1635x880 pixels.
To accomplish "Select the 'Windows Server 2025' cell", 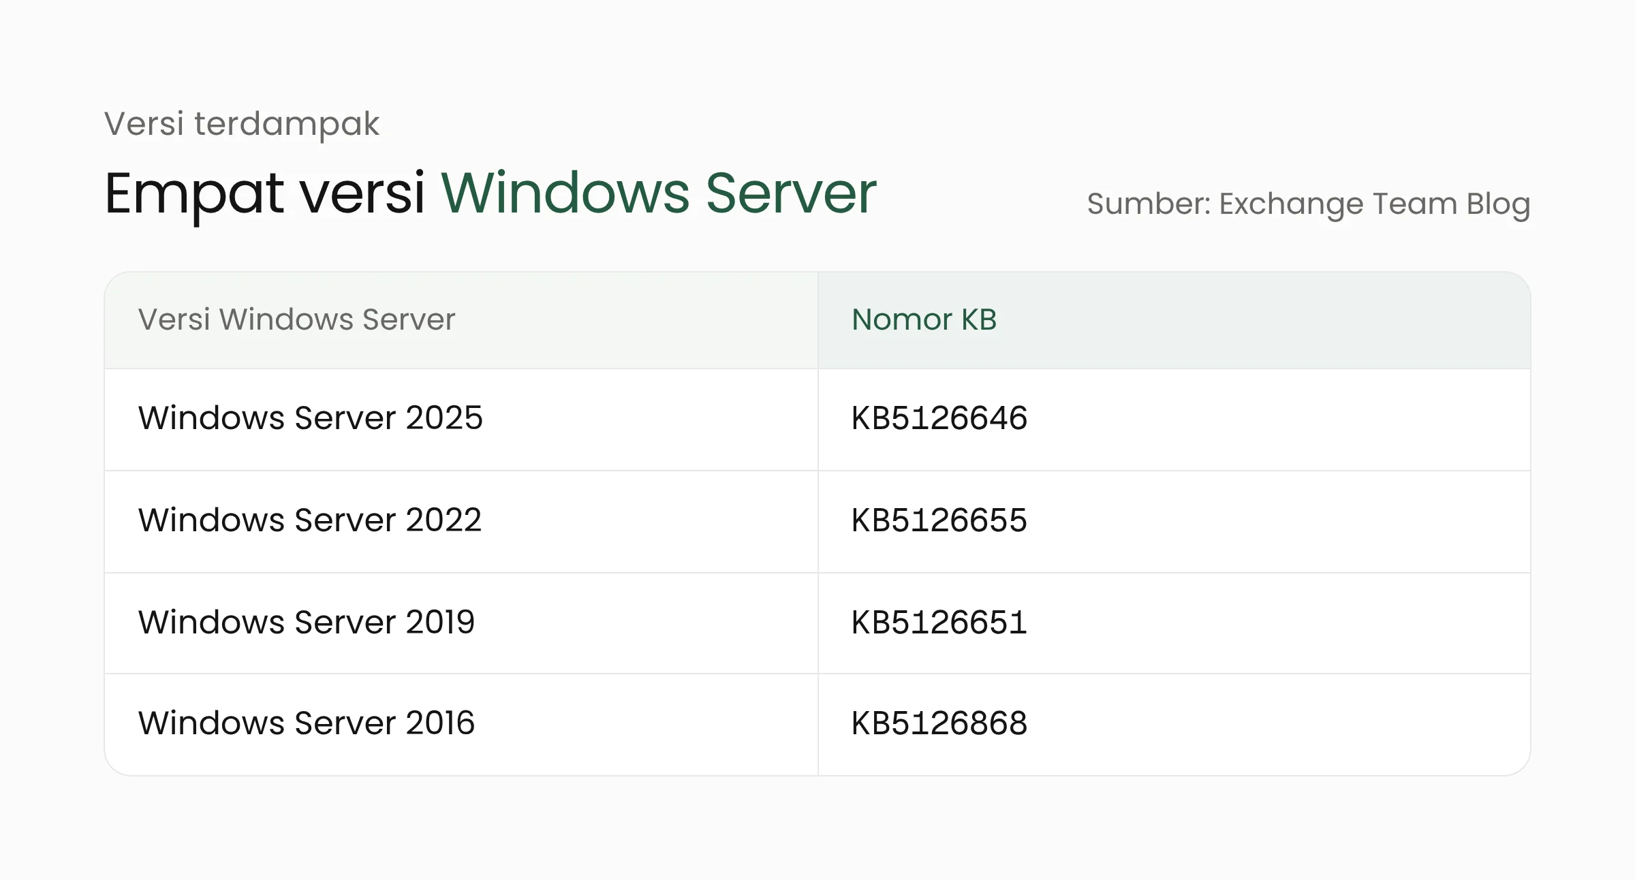I will click(461, 420).
